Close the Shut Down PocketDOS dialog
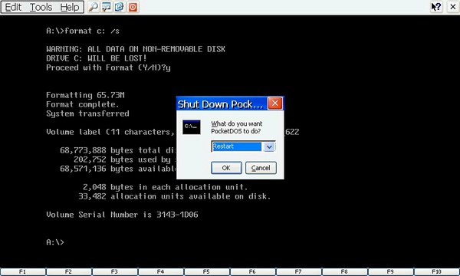The height and width of the screenshot is (276, 460). 275,103
